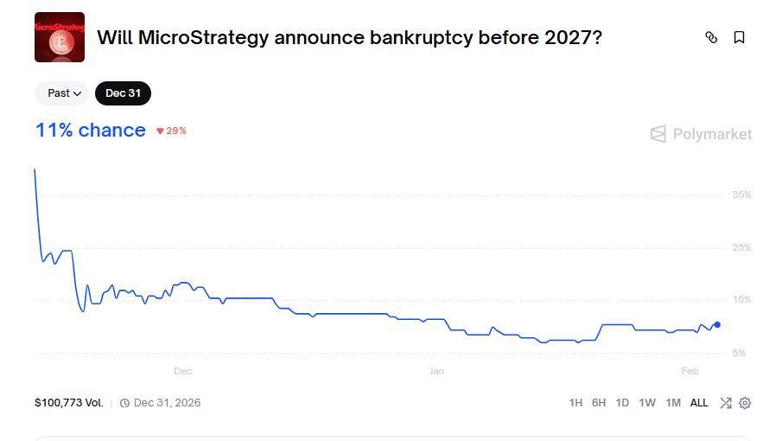Screen dimensions: 763x441
Task: Click the 11% chance label
Action: (91, 131)
